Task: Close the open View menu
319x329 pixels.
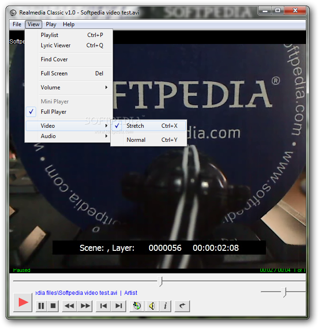Action: 33,24
